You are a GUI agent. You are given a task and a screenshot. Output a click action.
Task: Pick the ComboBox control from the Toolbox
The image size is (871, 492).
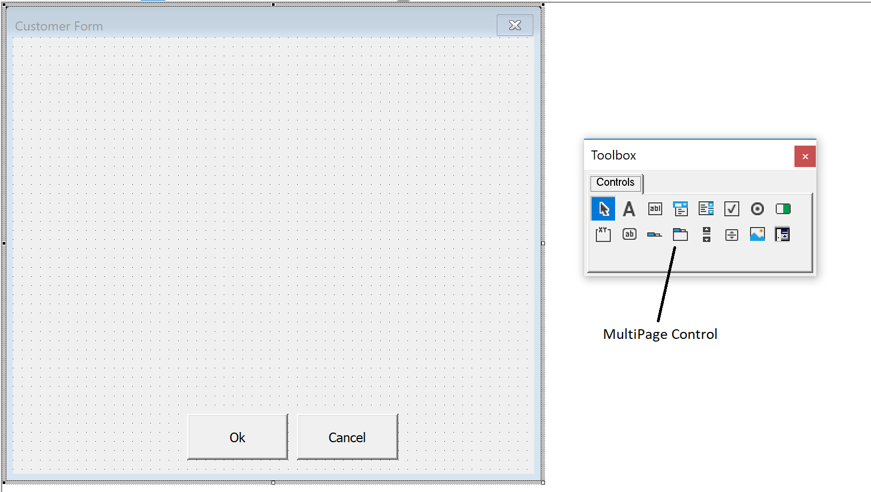[x=680, y=209]
